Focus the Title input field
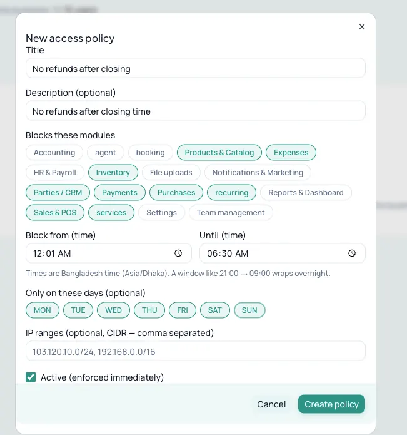This screenshot has width=407, height=435. coord(196,68)
